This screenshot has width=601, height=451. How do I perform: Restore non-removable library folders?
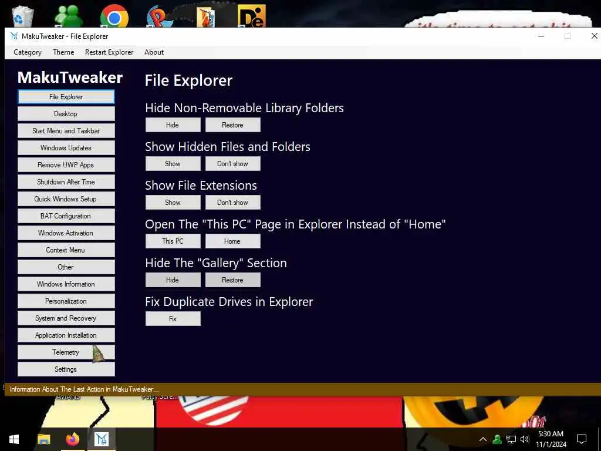coord(232,125)
